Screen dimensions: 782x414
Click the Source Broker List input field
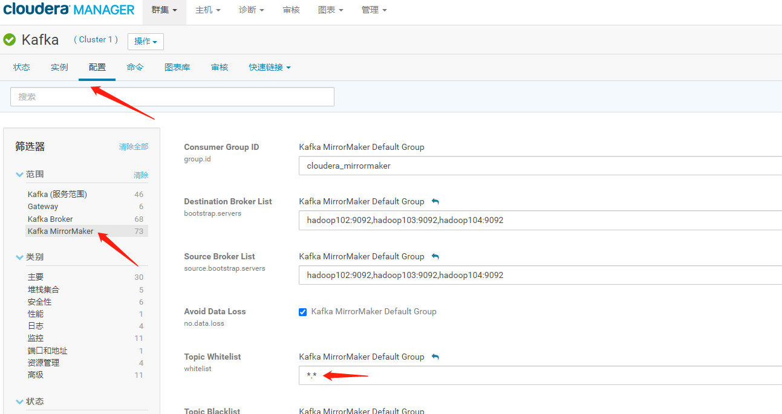[x=540, y=275]
